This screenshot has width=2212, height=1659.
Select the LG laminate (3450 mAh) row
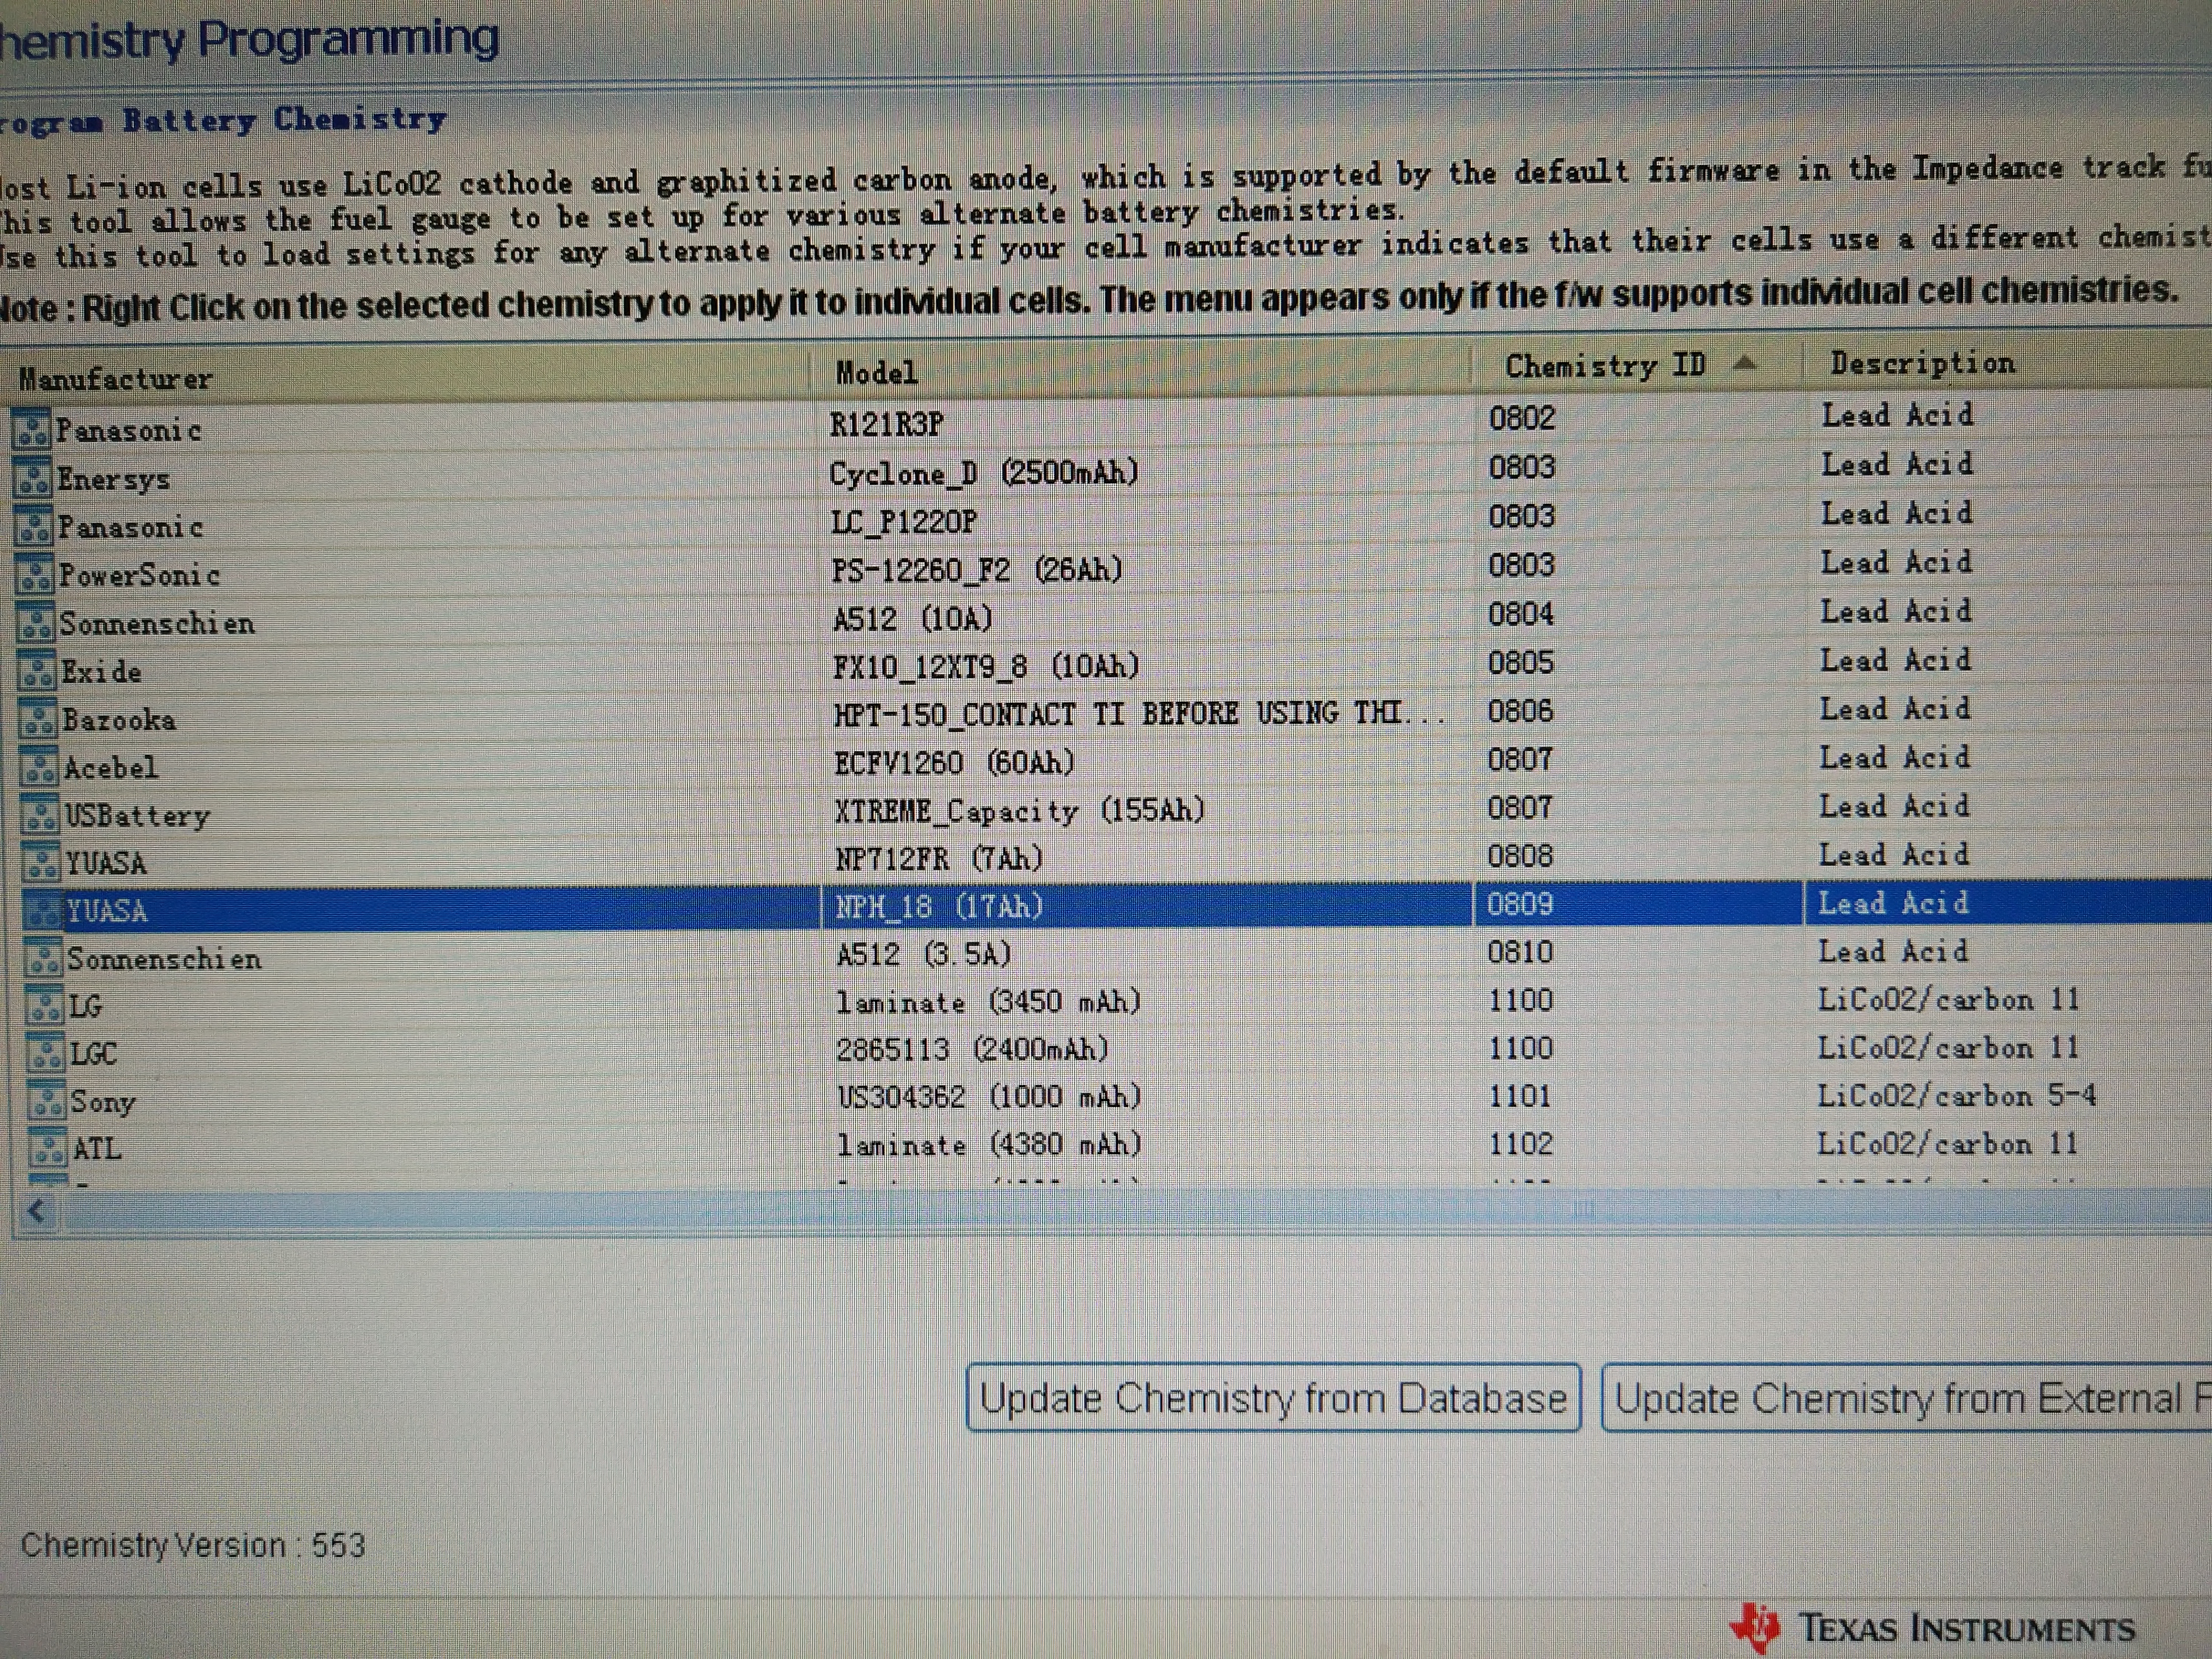click(988, 1002)
